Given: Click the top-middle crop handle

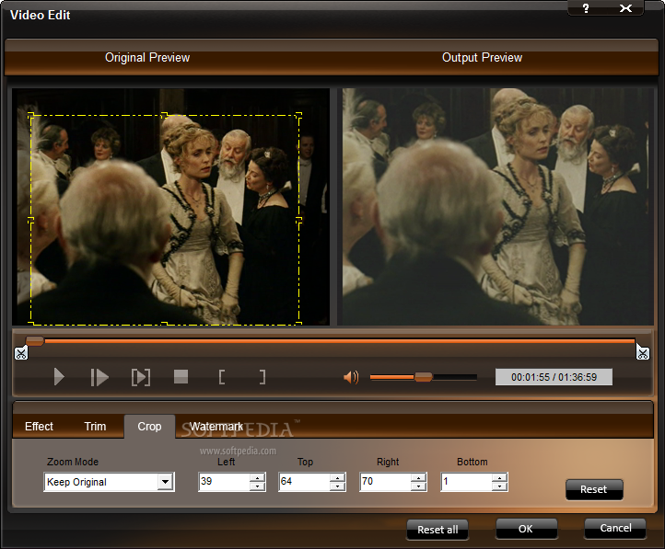Looking at the screenshot, I should click(x=165, y=115).
